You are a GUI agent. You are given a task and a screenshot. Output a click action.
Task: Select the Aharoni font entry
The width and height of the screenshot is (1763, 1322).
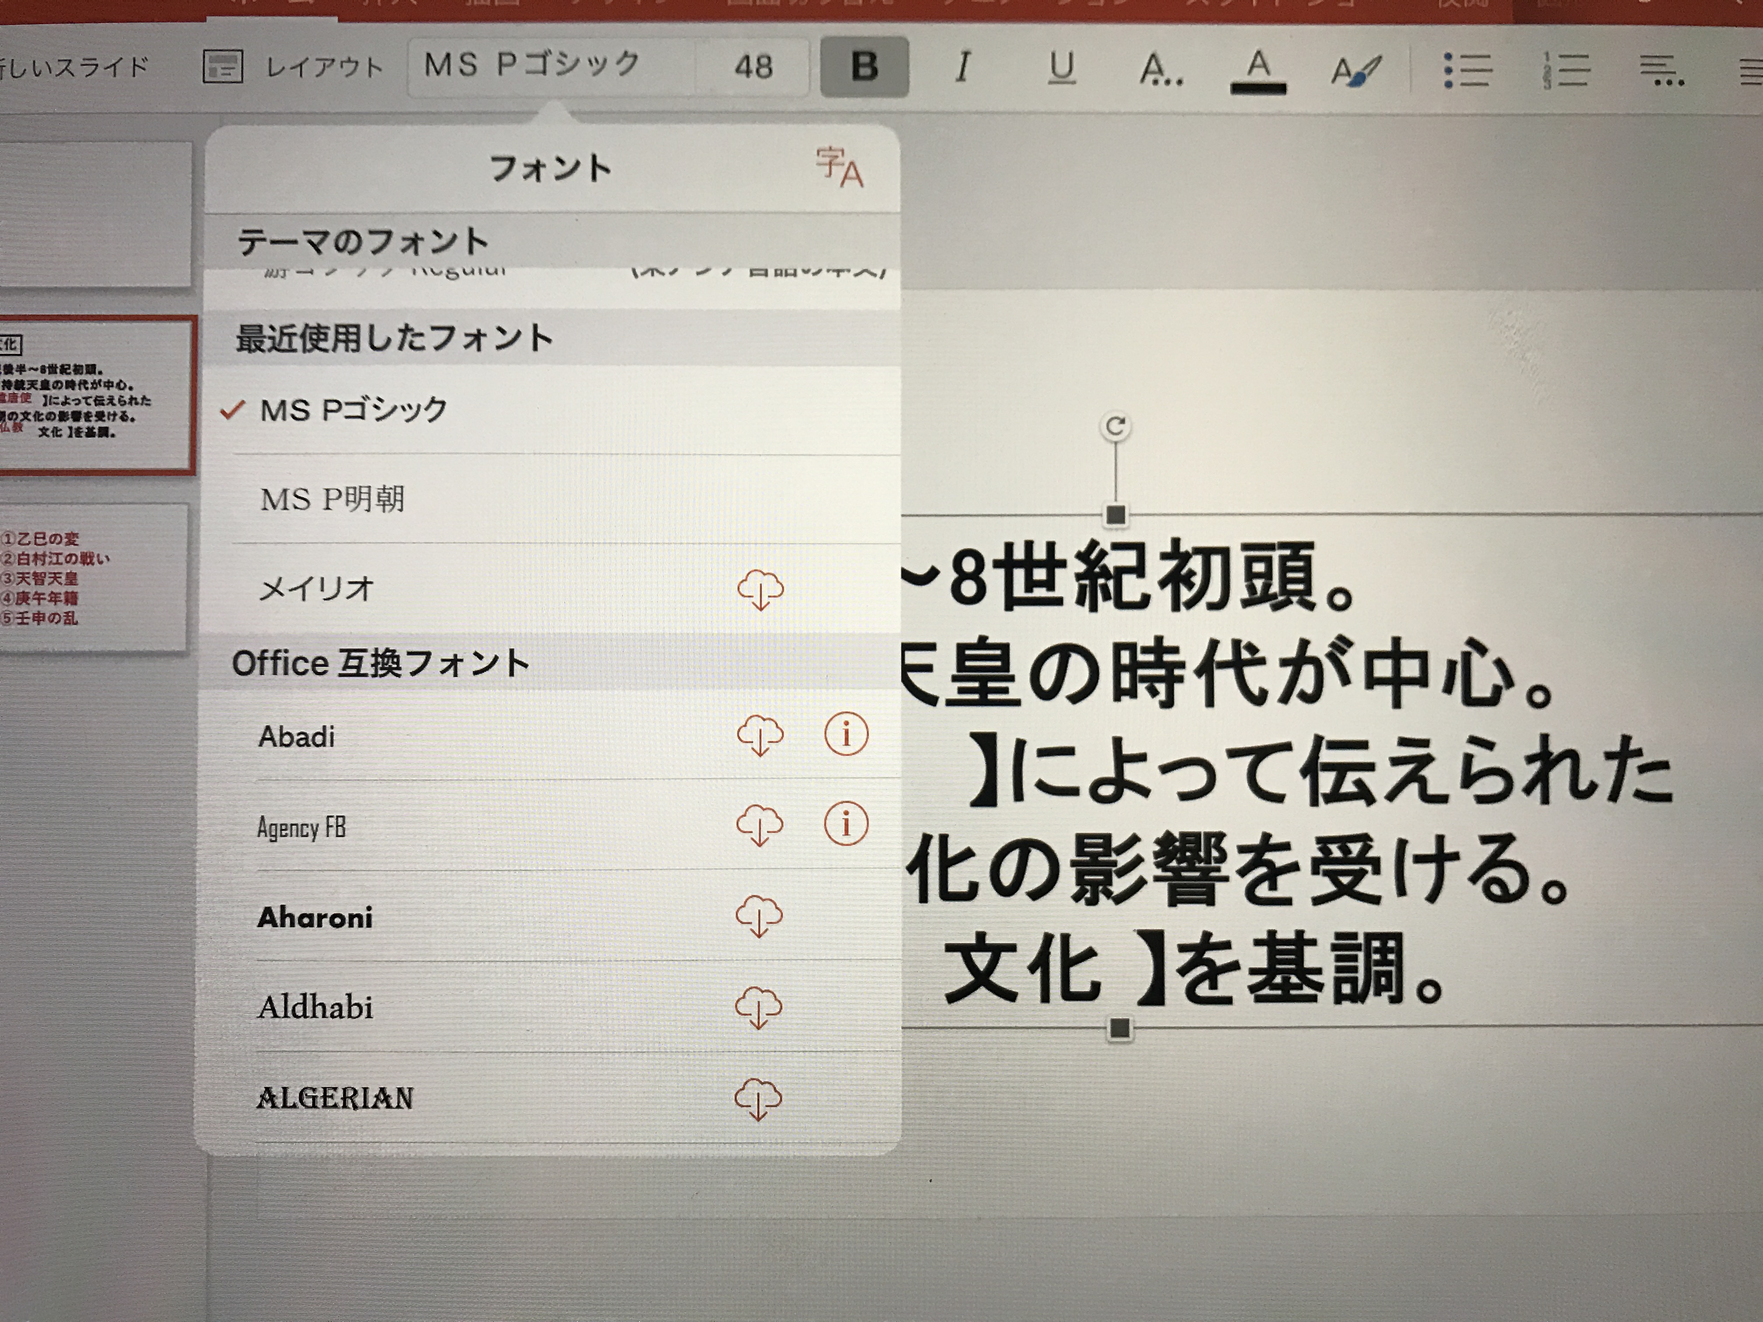(x=316, y=917)
